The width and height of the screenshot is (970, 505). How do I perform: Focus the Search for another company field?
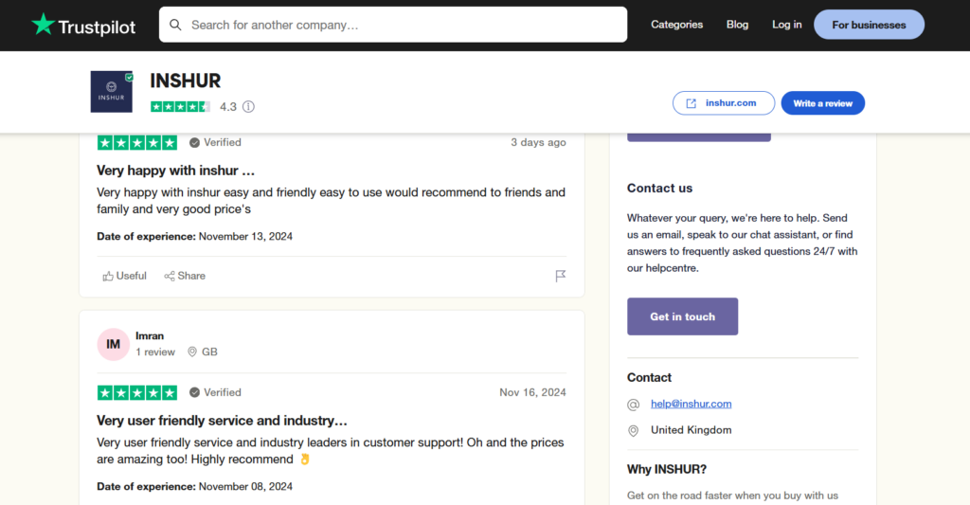tap(403, 25)
